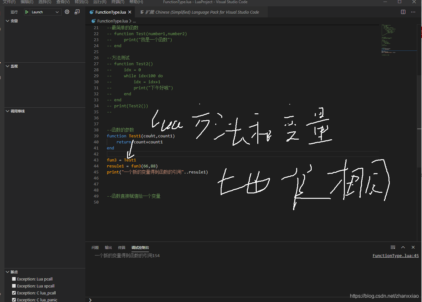The image size is (422, 302).
Task: Click the Lua file icon in the breadcrumb
Action: (x=93, y=21)
